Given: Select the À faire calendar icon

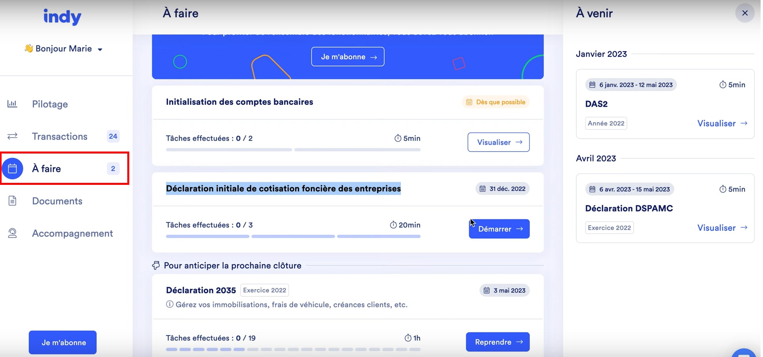Looking at the screenshot, I should pos(13,169).
